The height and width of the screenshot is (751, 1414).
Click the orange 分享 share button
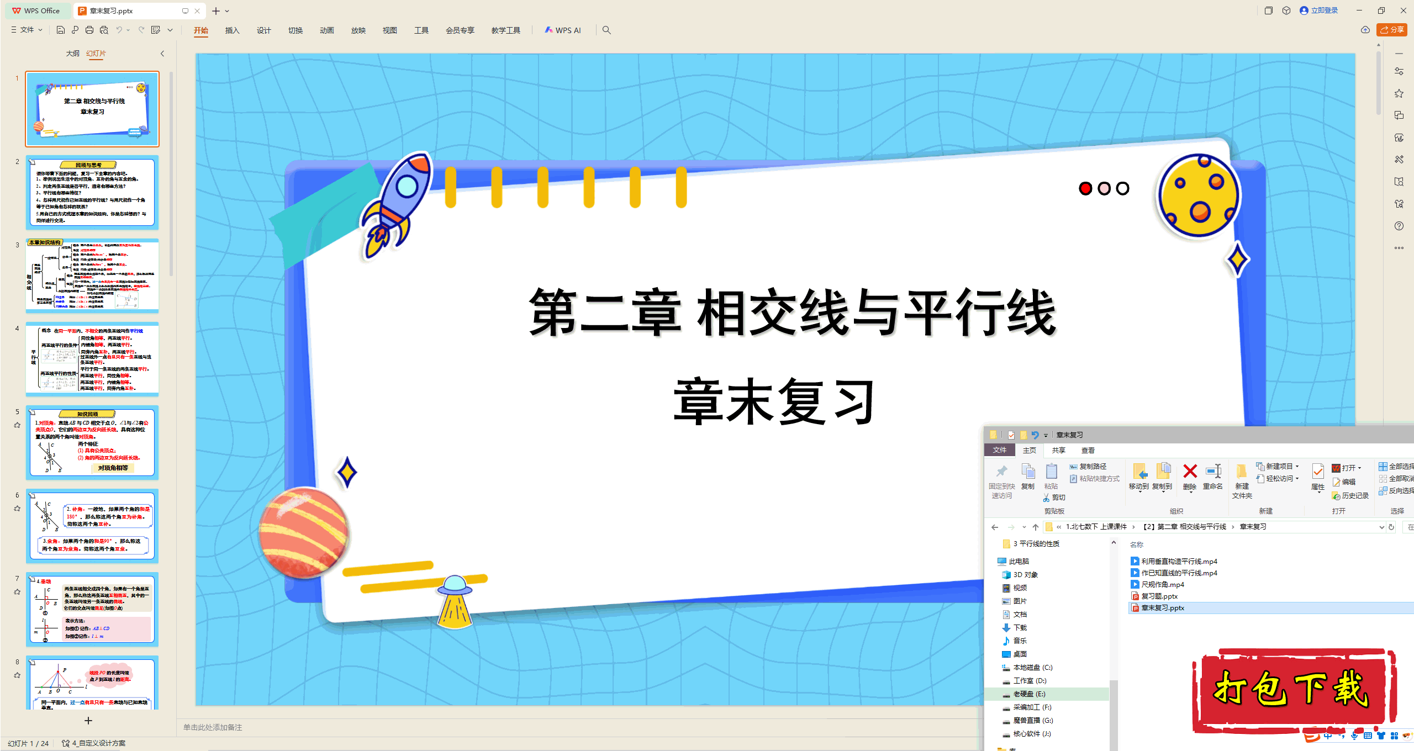[x=1391, y=30]
